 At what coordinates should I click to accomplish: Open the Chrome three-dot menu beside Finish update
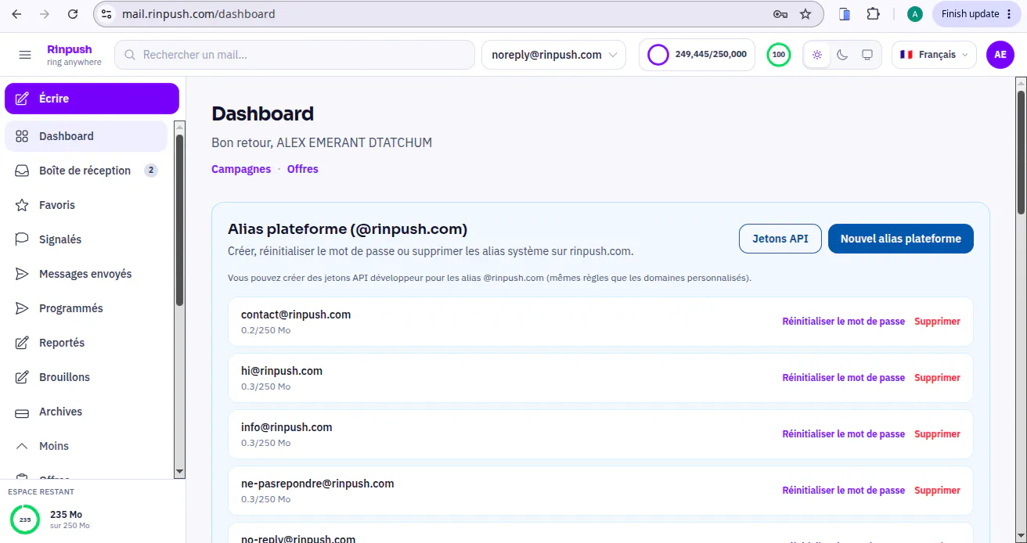(1009, 14)
